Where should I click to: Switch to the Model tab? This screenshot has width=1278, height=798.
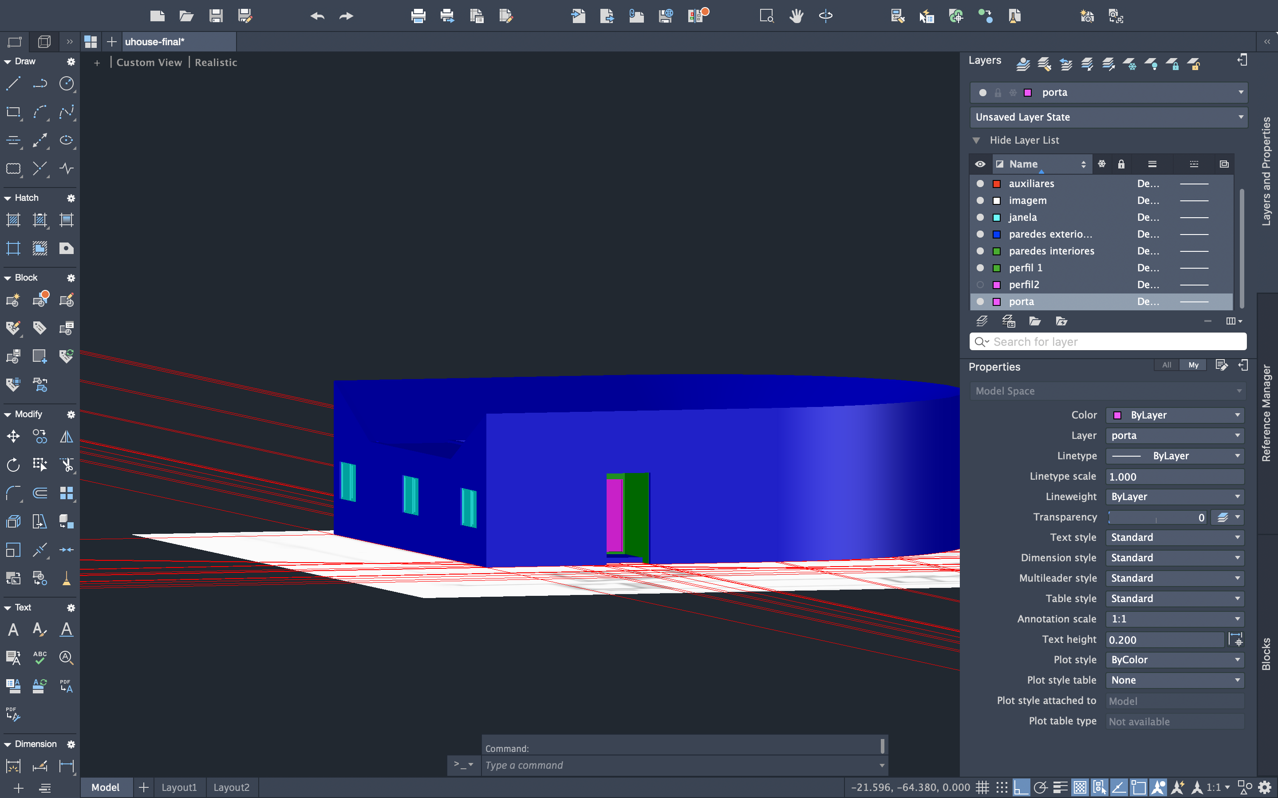[x=106, y=787]
